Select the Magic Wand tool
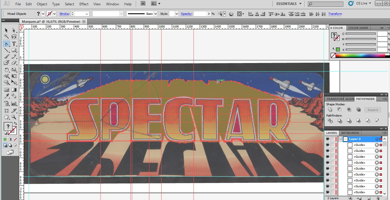390x200 pixels. [6, 37]
